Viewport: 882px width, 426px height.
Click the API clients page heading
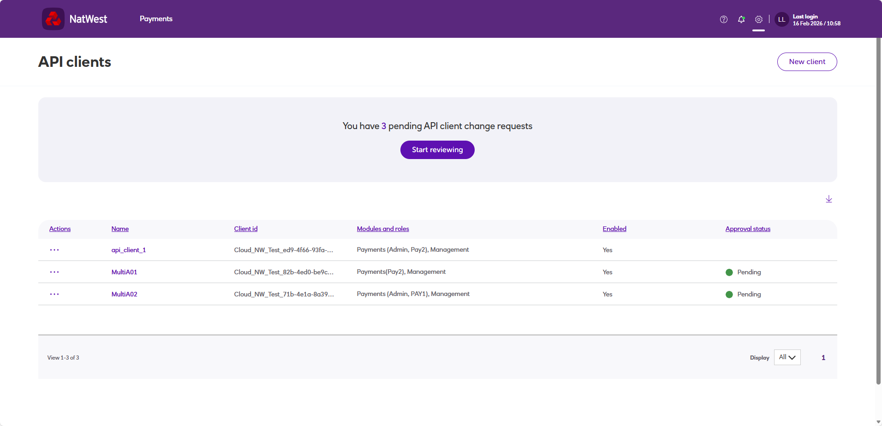75,62
